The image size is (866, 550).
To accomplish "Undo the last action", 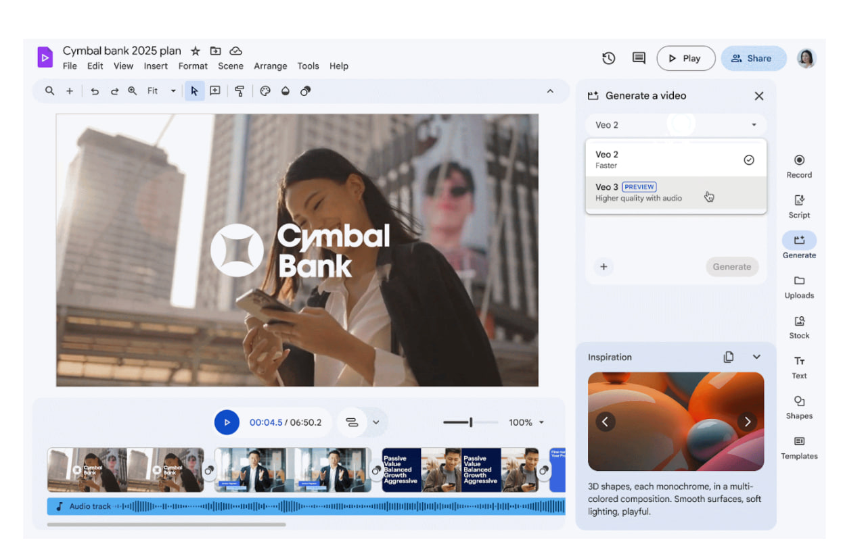I will 95,91.
